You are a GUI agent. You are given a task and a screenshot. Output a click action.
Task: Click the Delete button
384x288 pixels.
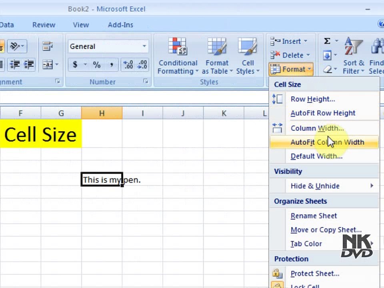pos(290,55)
